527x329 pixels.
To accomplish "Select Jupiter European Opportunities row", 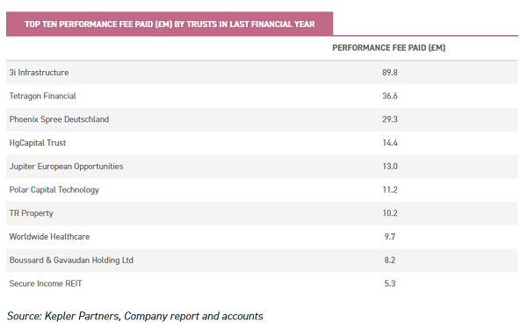I will click(262, 167).
